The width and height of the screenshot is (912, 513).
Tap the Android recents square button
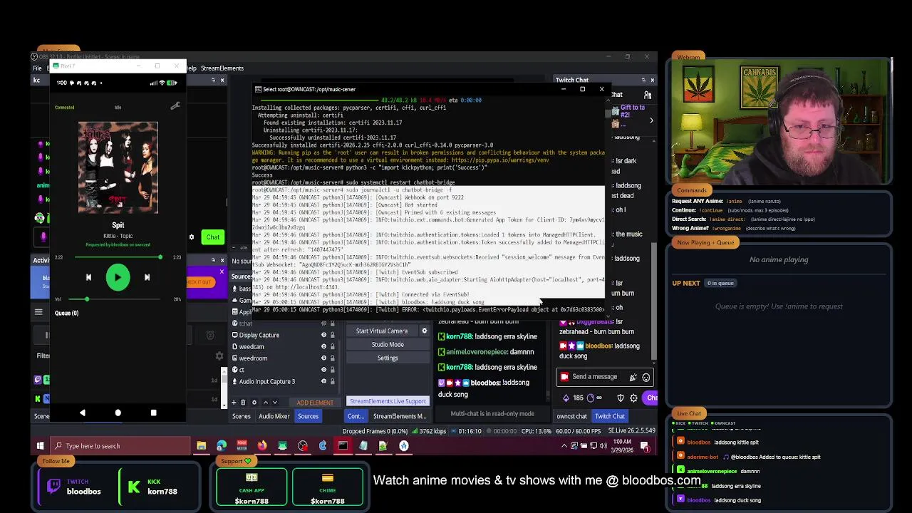[153, 413]
